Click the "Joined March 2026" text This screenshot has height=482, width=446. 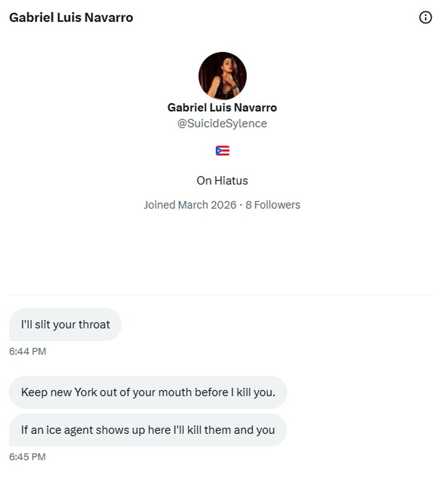[x=190, y=205]
